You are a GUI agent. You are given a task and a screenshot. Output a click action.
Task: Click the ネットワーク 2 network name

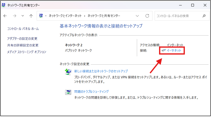click(74, 45)
